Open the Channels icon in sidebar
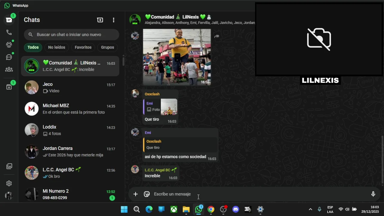 [x=9, y=57]
